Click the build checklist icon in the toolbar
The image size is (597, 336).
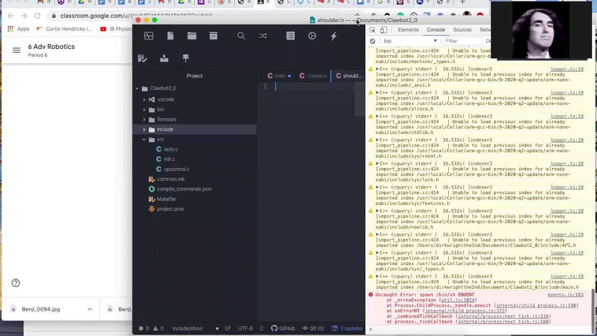(142, 58)
